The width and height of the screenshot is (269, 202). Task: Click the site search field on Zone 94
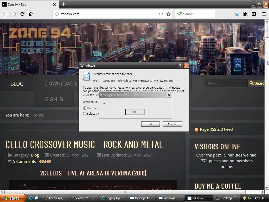(226, 83)
